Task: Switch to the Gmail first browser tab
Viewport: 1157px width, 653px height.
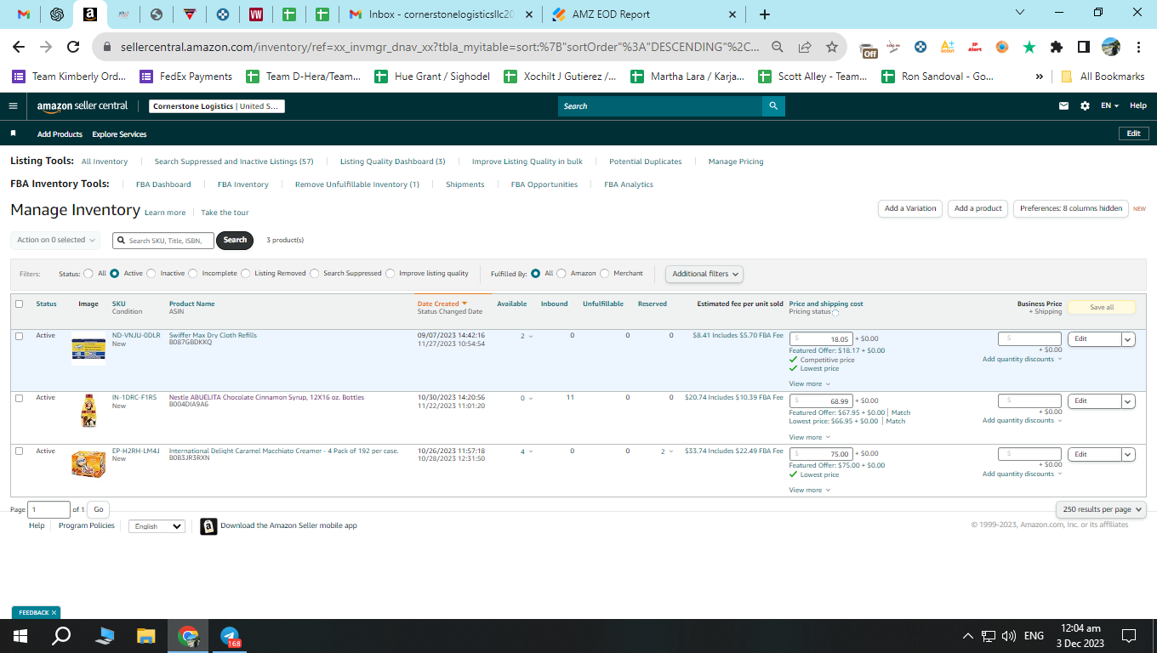Action: coord(24,14)
